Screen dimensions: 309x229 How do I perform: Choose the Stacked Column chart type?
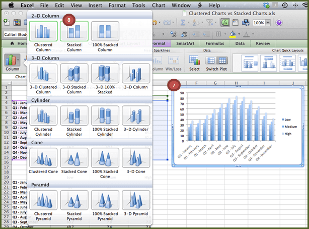tap(74, 31)
